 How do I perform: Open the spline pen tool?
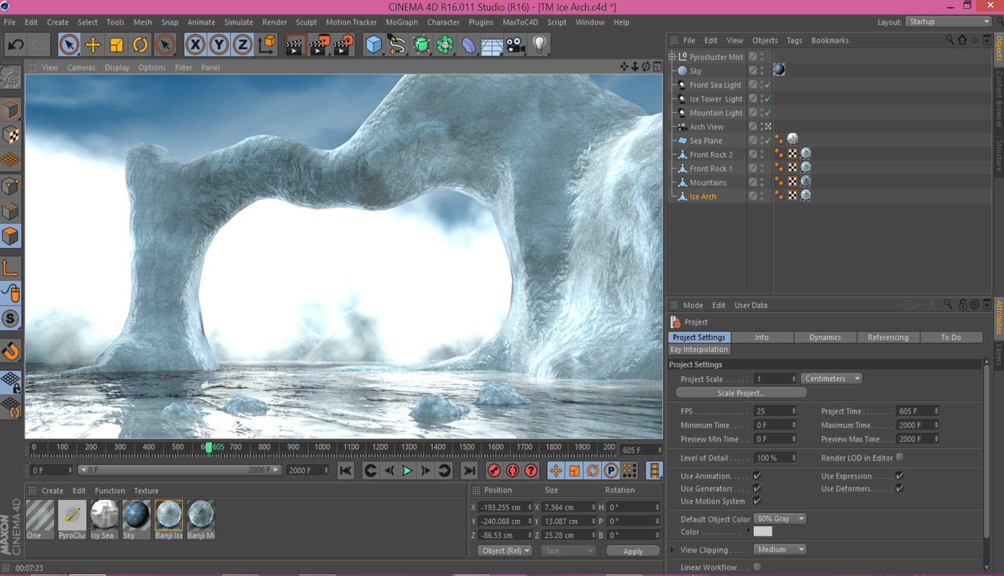coord(397,45)
